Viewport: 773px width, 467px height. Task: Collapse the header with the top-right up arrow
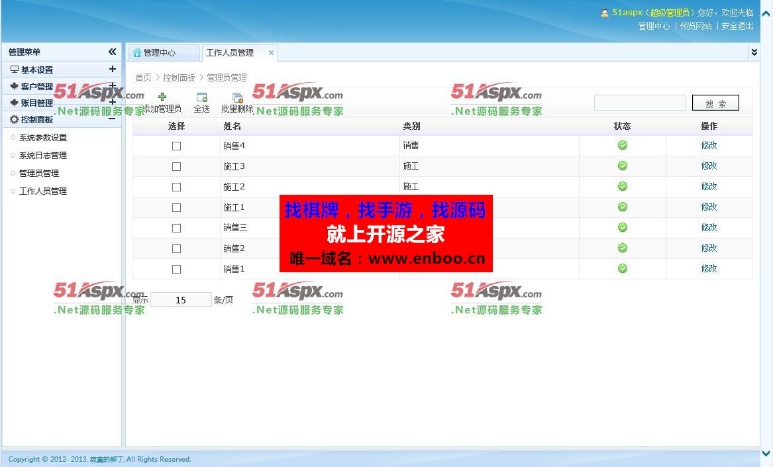pyautogui.click(x=766, y=14)
